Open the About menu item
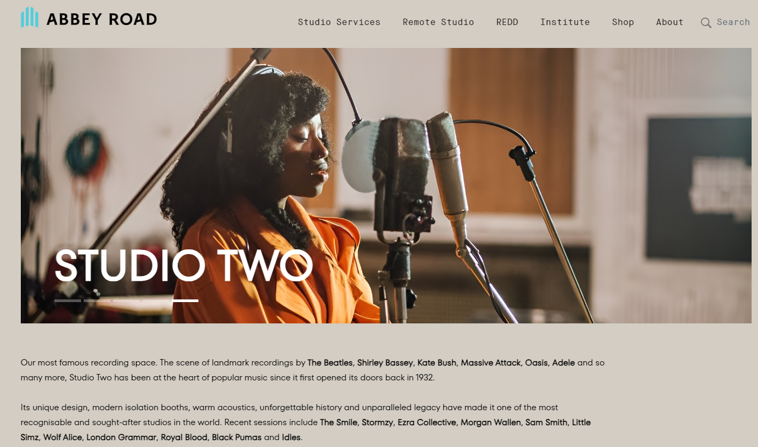This screenshot has width=758, height=447. [669, 22]
